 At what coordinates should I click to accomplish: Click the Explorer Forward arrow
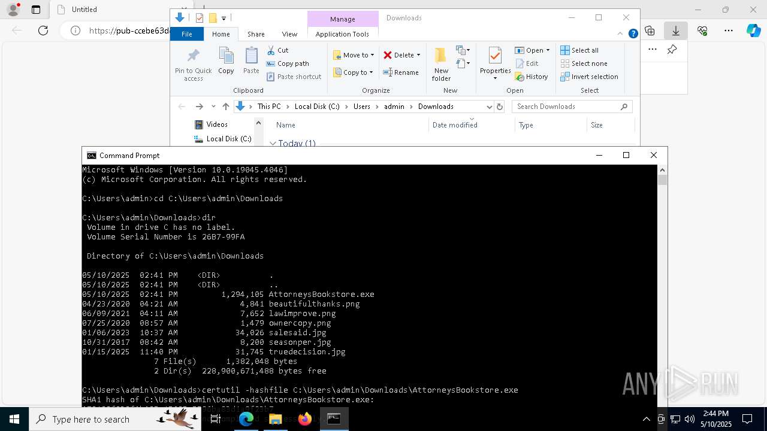[199, 107]
